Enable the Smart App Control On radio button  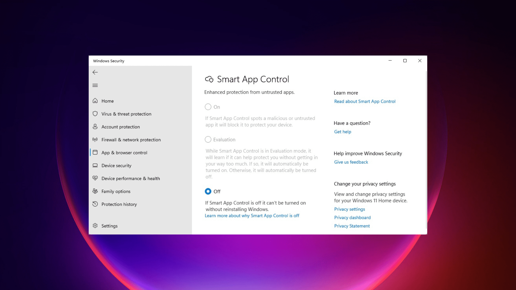click(208, 107)
